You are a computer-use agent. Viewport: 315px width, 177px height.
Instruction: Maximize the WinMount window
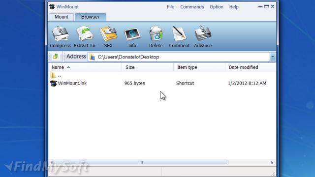(266, 6)
